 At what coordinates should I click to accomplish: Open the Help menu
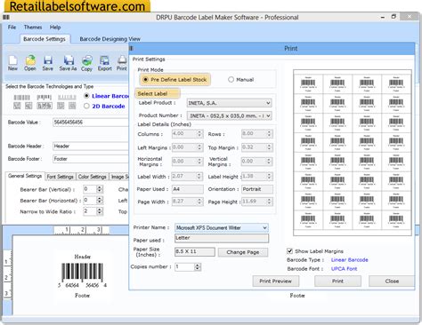(x=55, y=28)
